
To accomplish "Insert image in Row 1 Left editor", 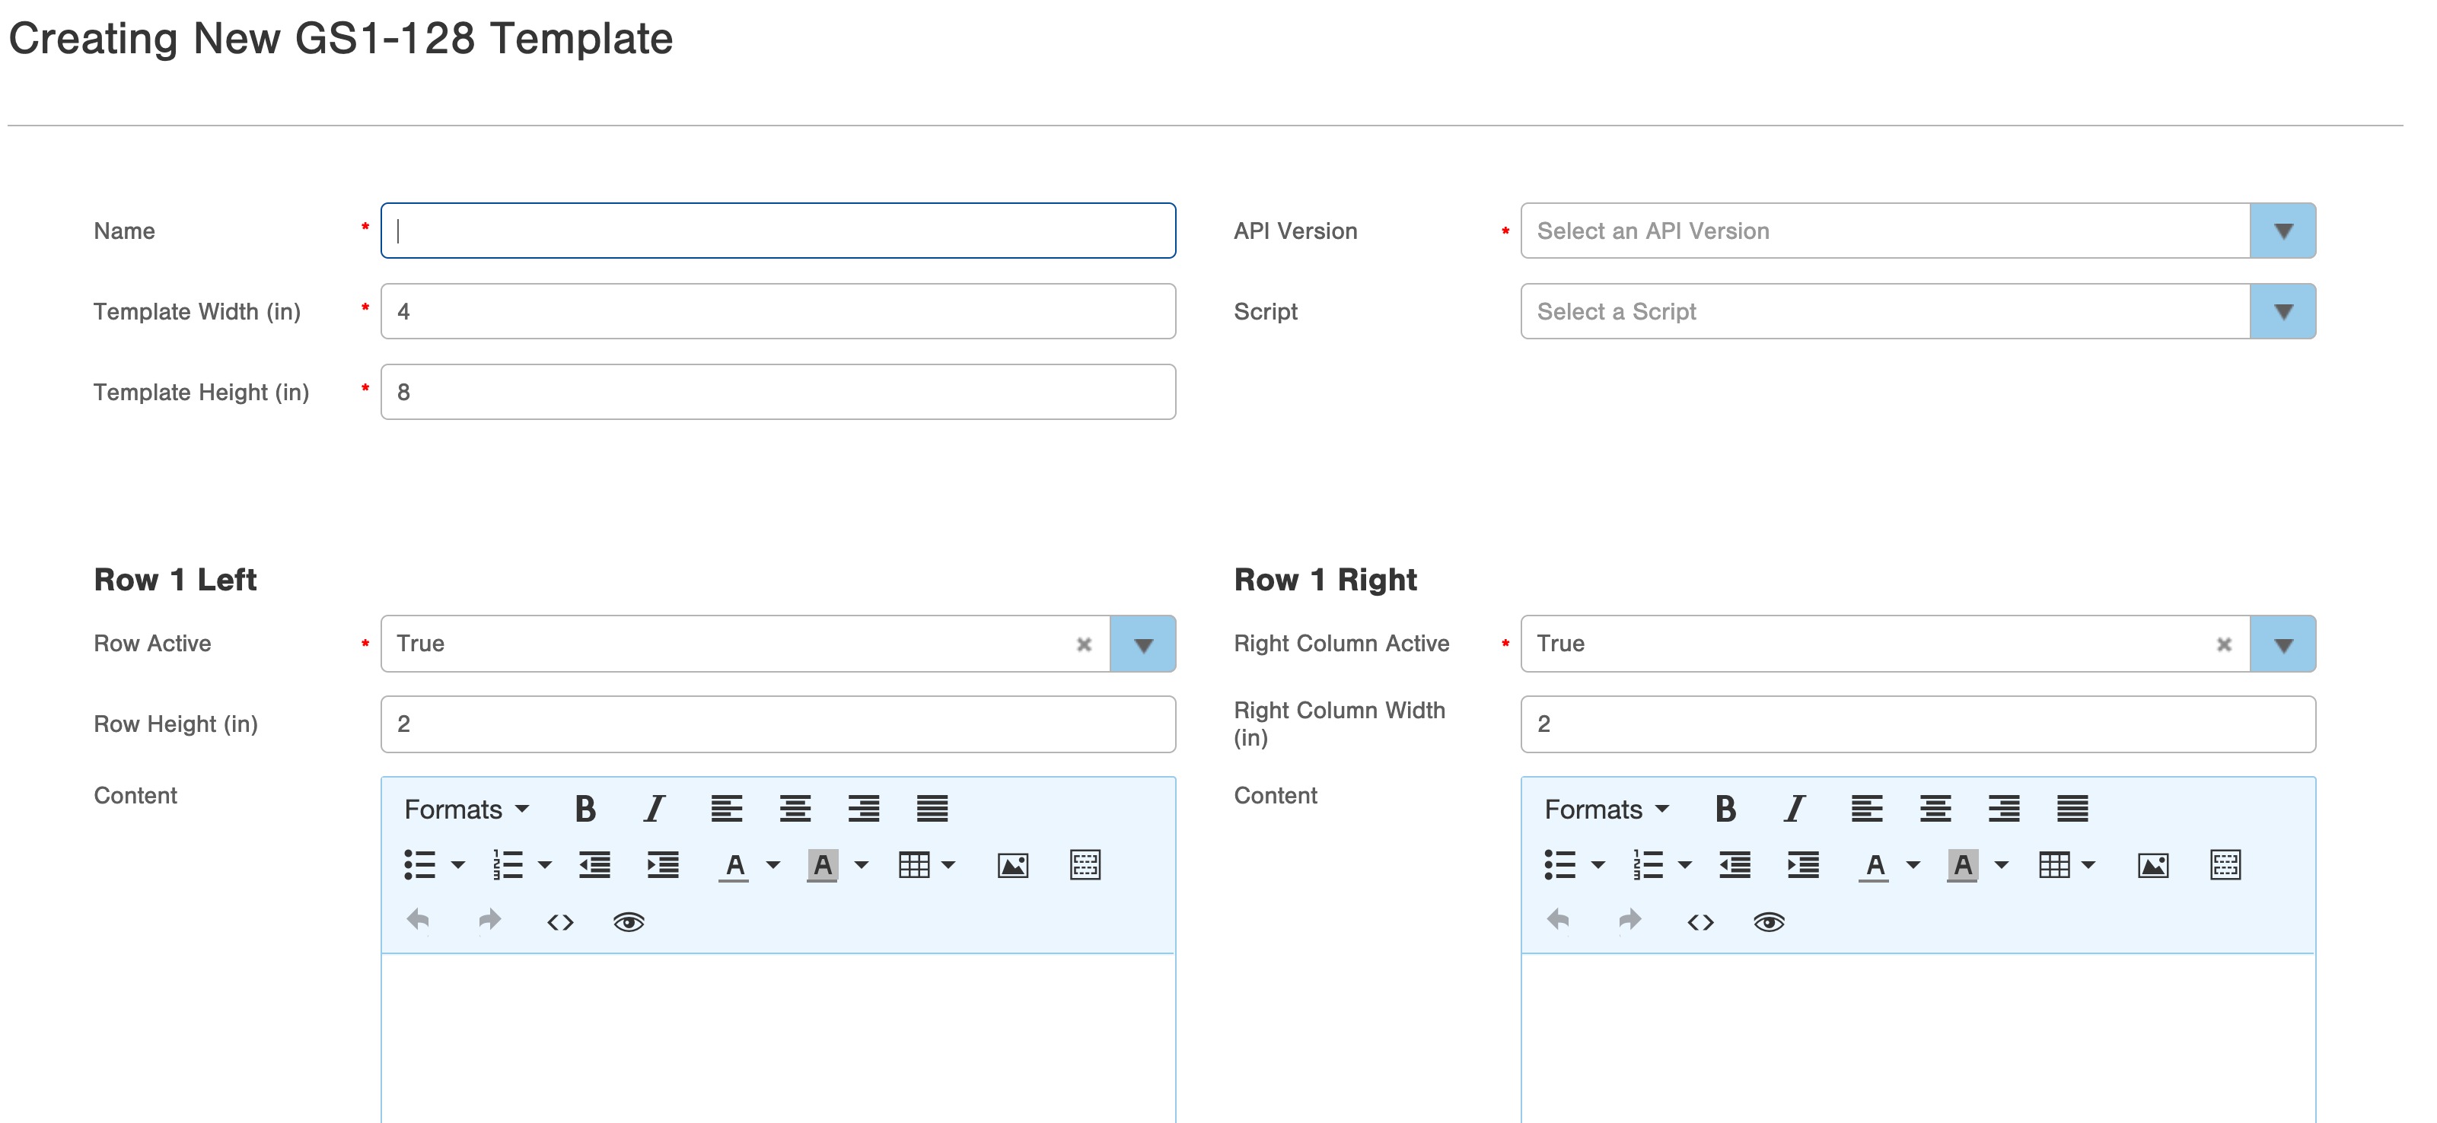I will (x=1012, y=865).
